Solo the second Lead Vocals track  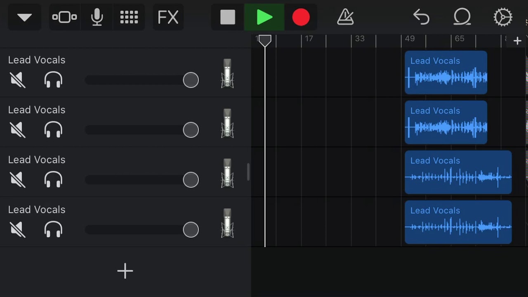[53, 130]
